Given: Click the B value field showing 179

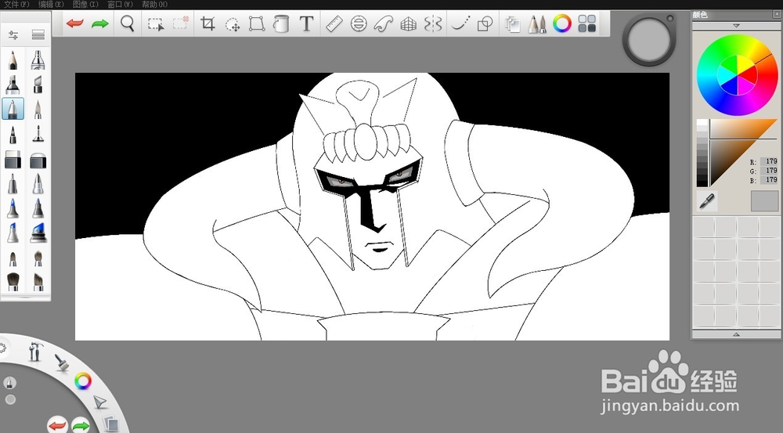Looking at the screenshot, I should click(x=769, y=180).
